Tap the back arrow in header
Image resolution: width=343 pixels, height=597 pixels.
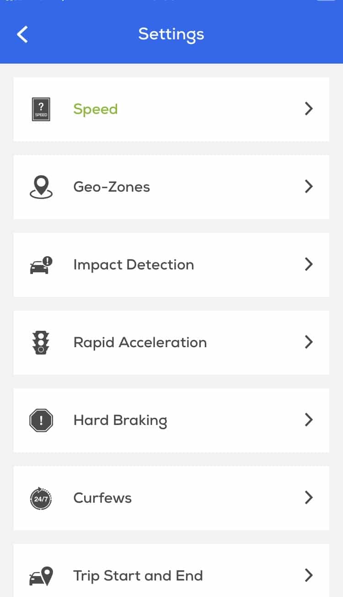[22, 34]
